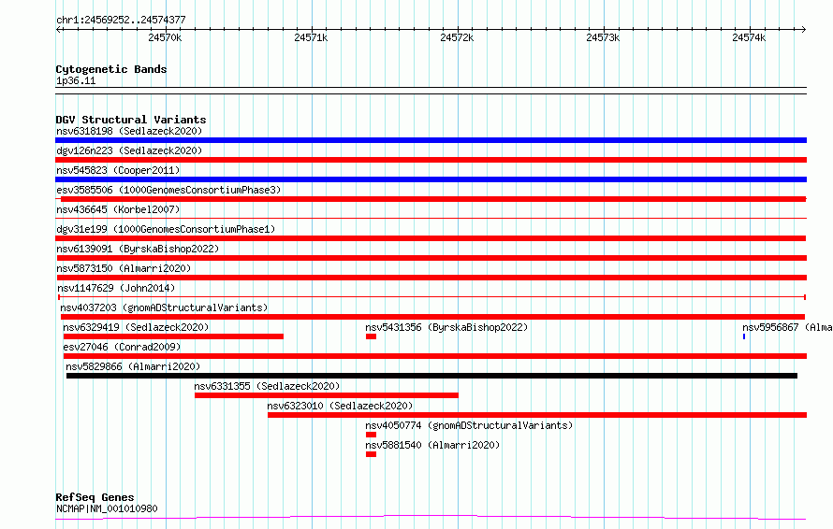Select the nsv436645 (Korbel2007) label
This screenshot has height=529, width=833.
pyautogui.click(x=118, y=209)
